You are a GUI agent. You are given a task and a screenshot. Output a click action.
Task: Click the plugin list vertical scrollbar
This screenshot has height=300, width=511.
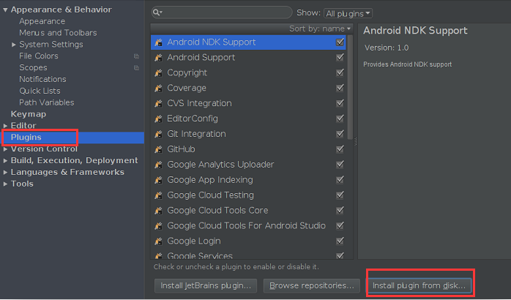pos(351,87)
